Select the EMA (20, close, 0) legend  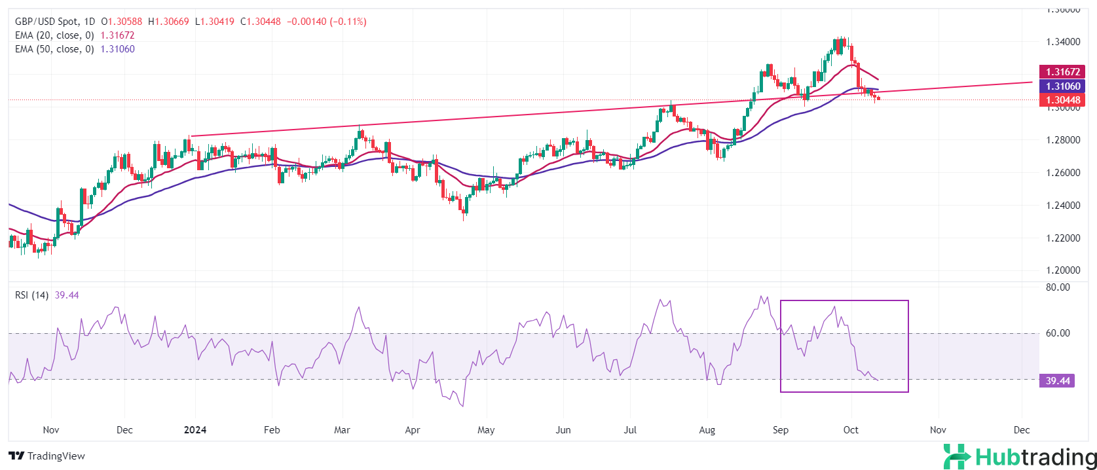(54, 35)
